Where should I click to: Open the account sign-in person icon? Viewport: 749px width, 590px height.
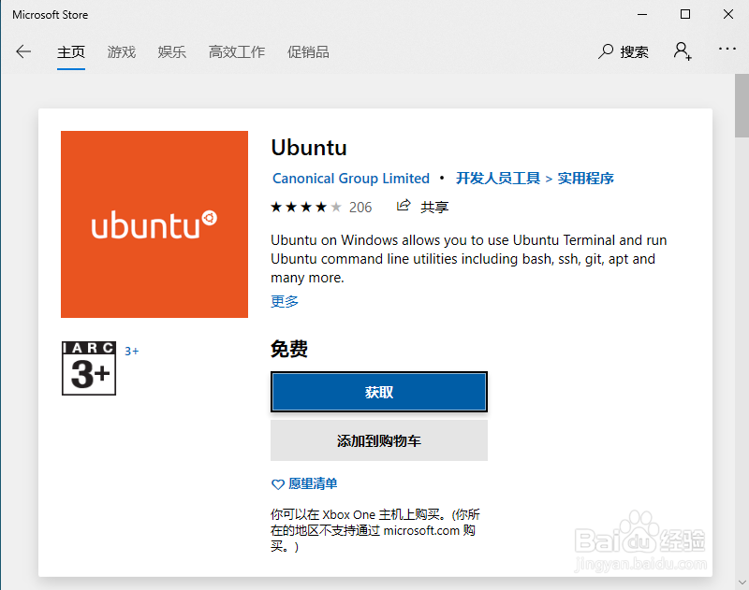(x=683, y=51)
